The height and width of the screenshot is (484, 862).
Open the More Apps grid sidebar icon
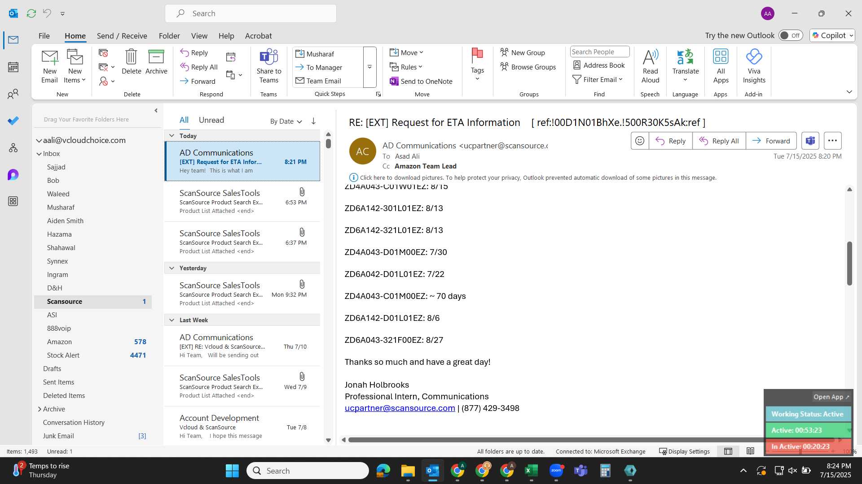click(13, 201)
